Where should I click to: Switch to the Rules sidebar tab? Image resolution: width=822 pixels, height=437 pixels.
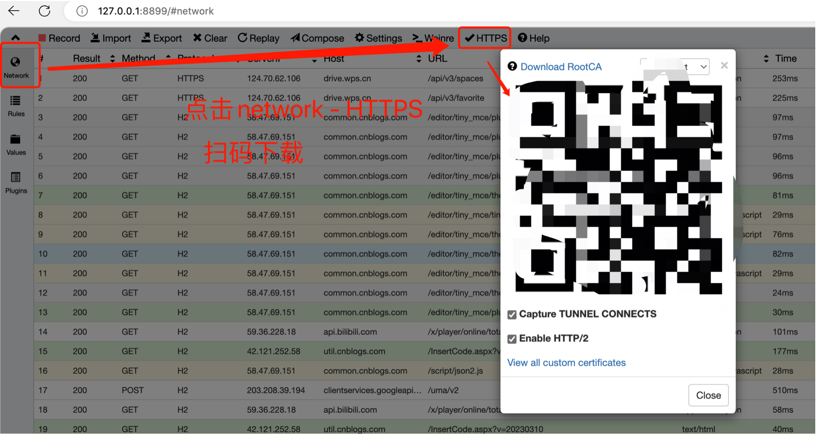coord(16,106)
